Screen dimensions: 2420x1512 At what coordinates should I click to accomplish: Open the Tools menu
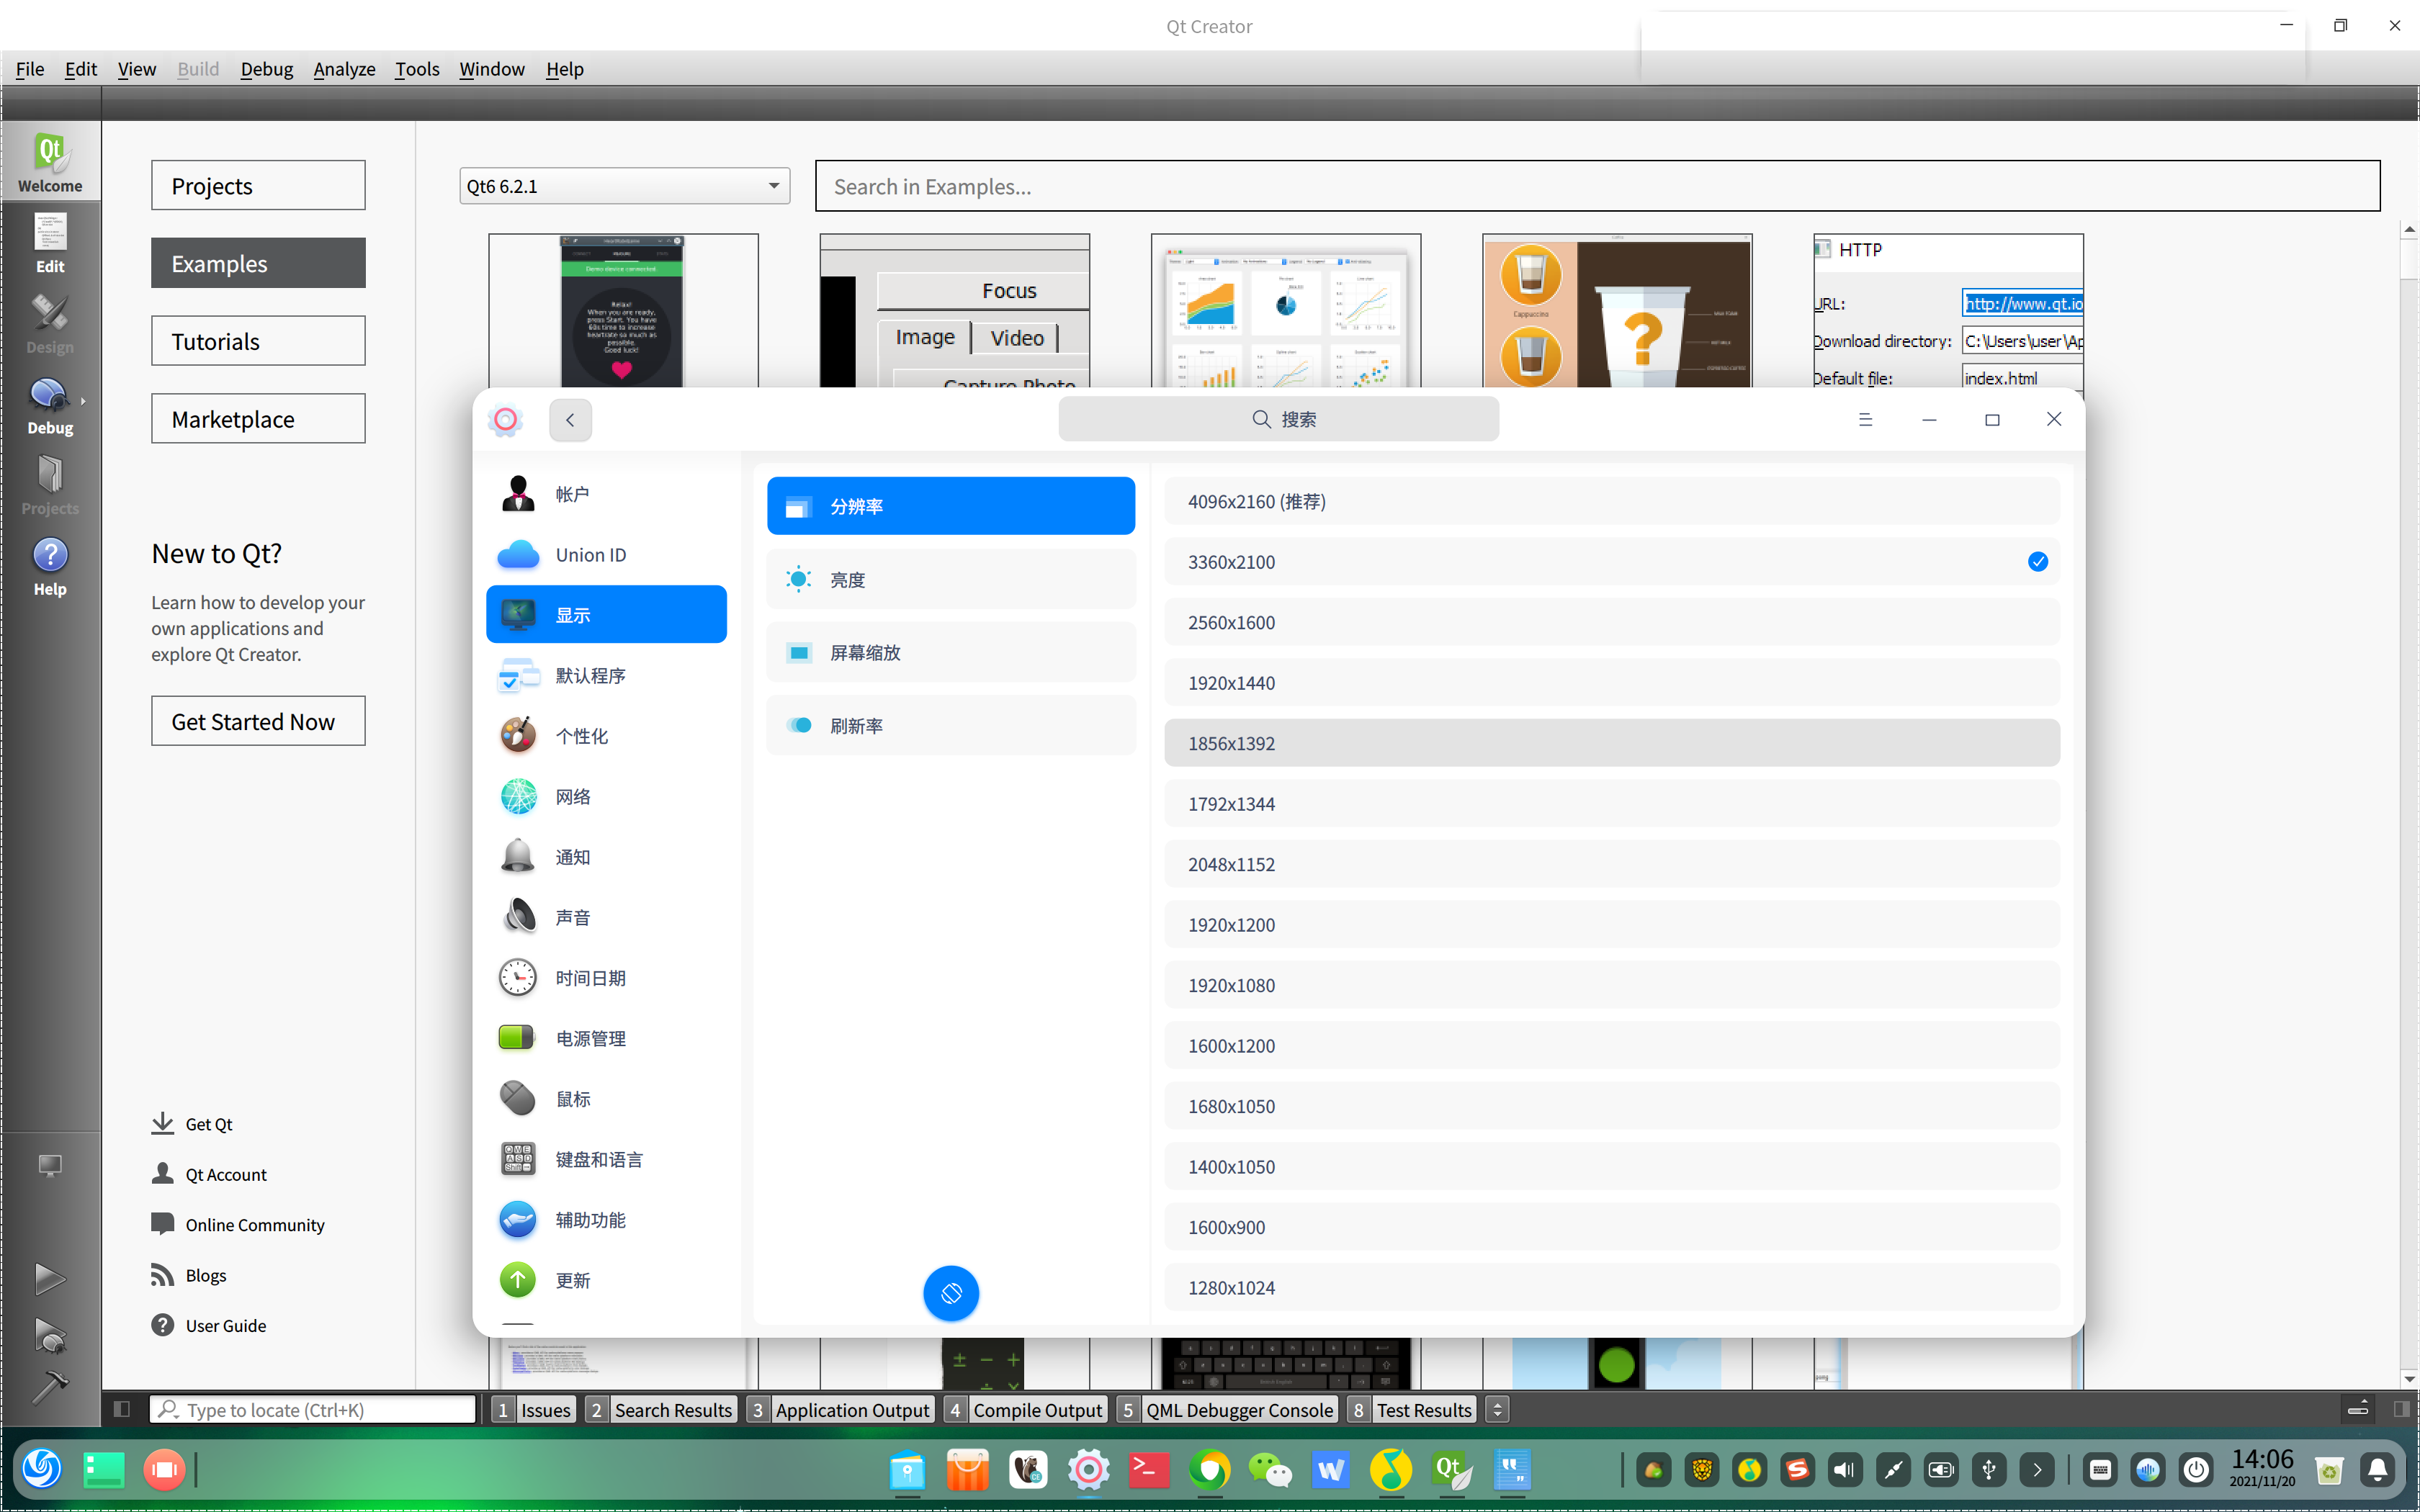coord(416,69)
